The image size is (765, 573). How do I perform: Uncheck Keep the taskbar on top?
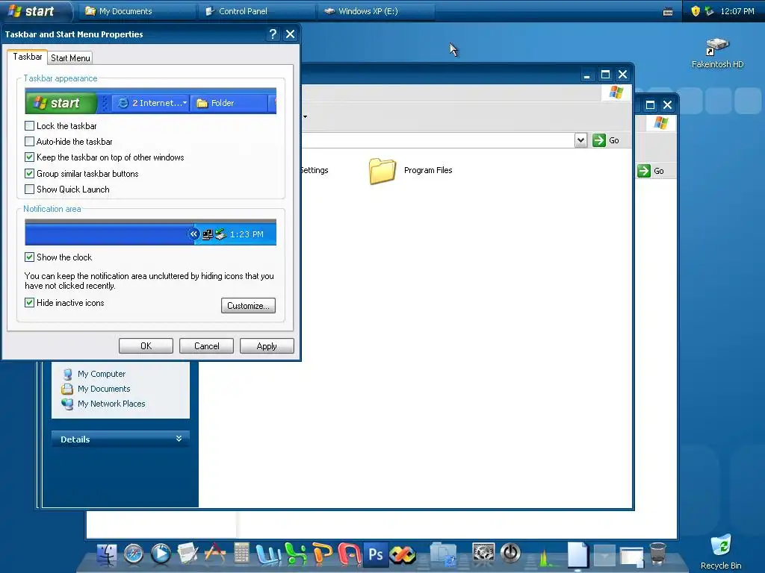(x=29, y=157)
